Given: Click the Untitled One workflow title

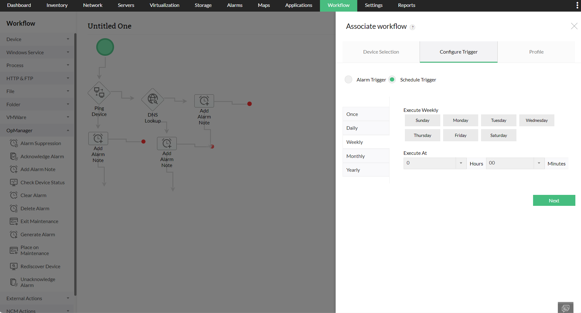Looking at the screenshot, I should (x=109, y=26).
